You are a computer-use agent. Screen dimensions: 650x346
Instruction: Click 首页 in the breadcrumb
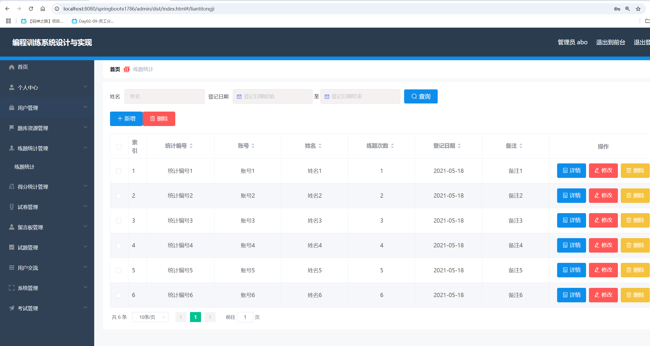coord(115,69)
